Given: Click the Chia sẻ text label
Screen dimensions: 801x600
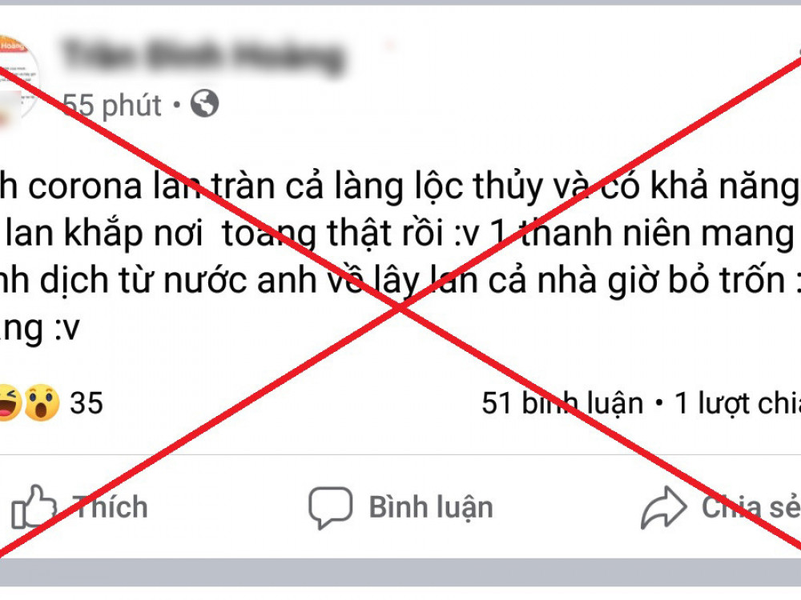Looking at the screenshot, I should tap(751, 506).
